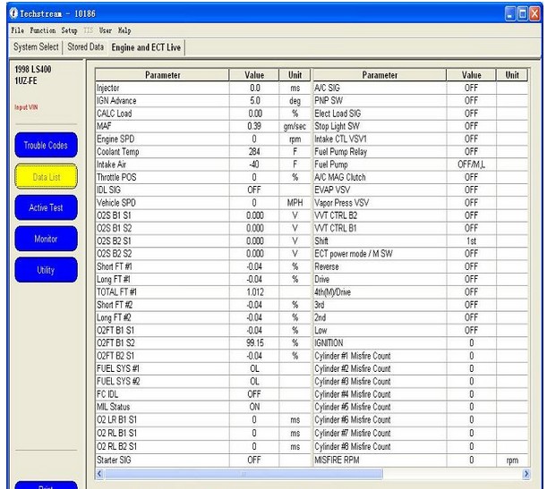Select the IDL SIG row

(202, 190)
